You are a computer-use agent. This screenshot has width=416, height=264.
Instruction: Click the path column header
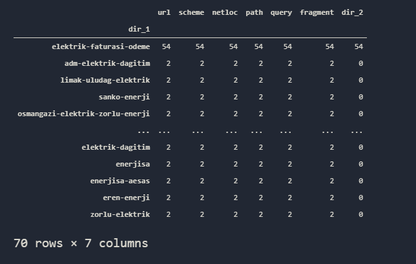click(x=254, y=12)
